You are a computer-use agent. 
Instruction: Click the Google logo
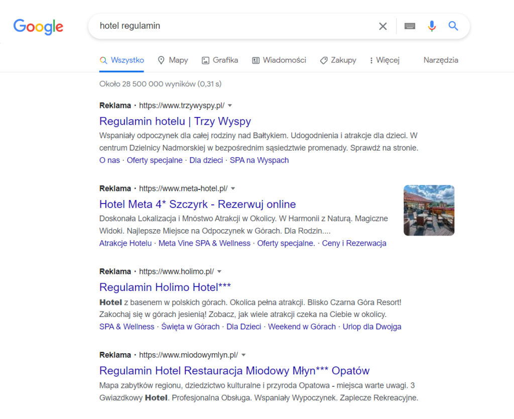point(38,27)
